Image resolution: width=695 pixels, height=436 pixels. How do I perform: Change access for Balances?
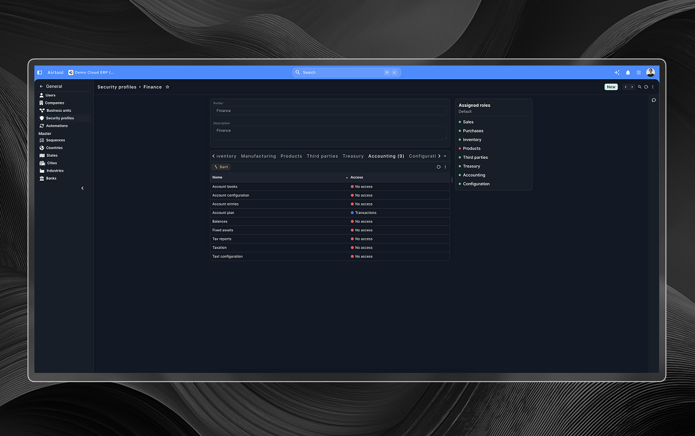362,221
